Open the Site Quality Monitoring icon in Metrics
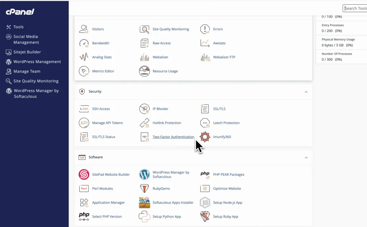This screenshot has width=367, height=227. [144, 29]
